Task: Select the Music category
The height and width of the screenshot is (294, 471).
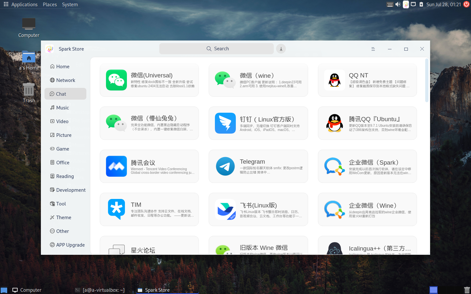Action: tap(65, 107)
